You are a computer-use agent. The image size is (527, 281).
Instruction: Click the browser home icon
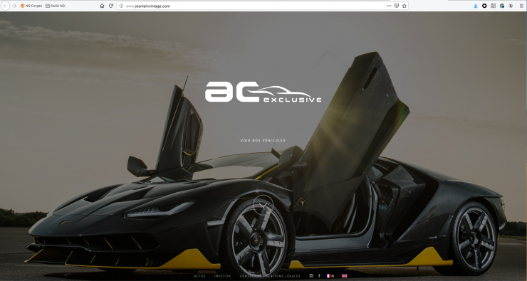pos(102,6)
